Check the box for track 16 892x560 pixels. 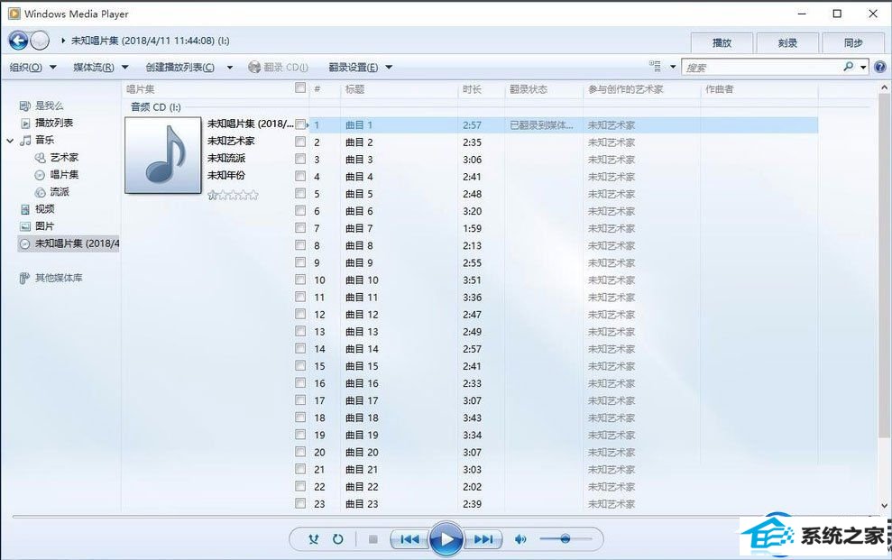pos(300,382)
